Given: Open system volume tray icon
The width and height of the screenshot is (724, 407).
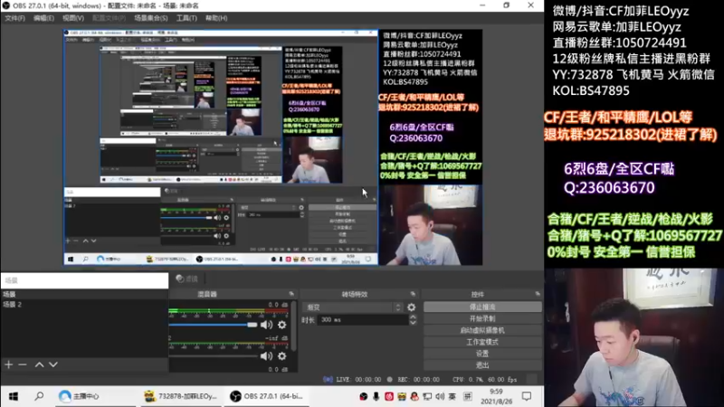Looking at the screenshot, I should point(440,396).
